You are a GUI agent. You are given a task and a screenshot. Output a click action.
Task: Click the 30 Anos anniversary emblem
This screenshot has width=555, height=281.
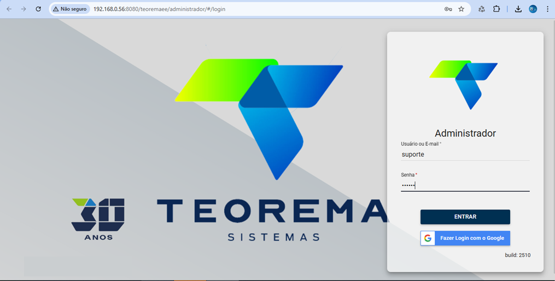pos(98,219)
